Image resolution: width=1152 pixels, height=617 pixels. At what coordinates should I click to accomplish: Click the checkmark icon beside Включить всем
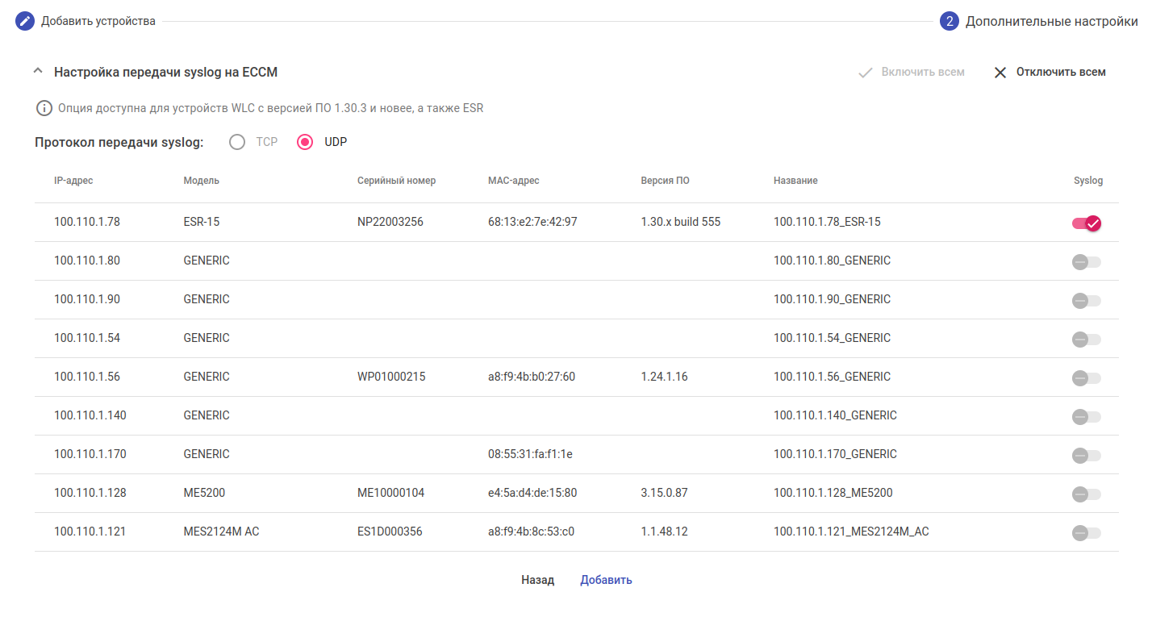coord(866,73)
